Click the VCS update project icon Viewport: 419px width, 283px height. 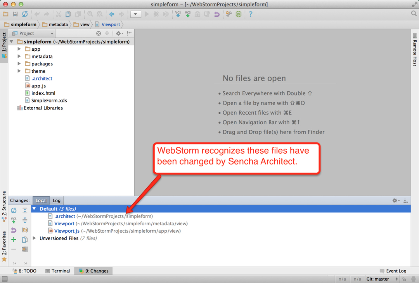point(178,14)
